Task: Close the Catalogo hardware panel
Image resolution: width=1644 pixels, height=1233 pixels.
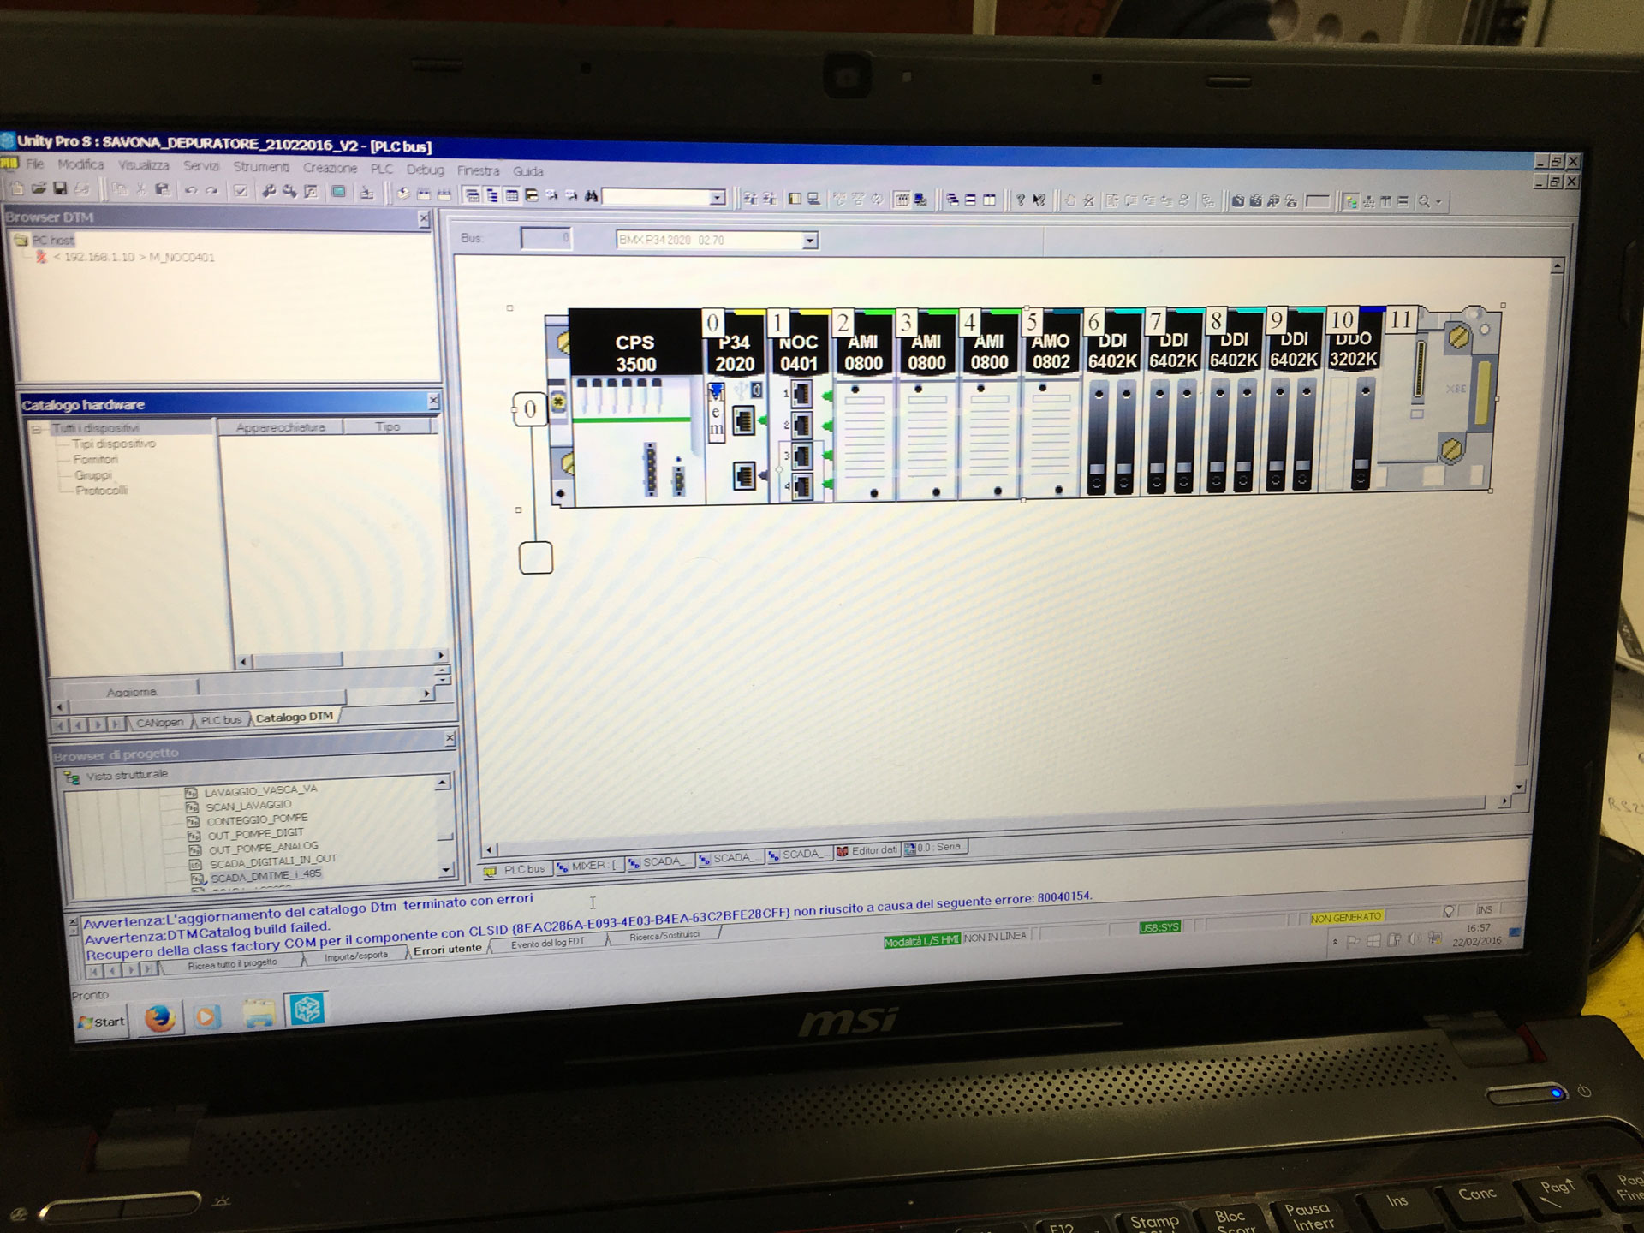Action: 433,400
